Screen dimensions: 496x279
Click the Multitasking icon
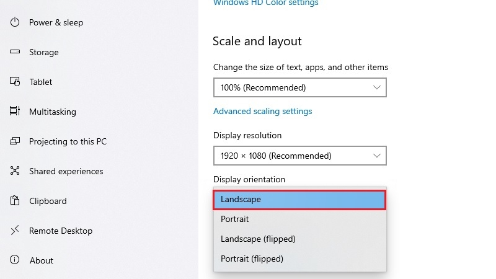[x=15, y=111]
